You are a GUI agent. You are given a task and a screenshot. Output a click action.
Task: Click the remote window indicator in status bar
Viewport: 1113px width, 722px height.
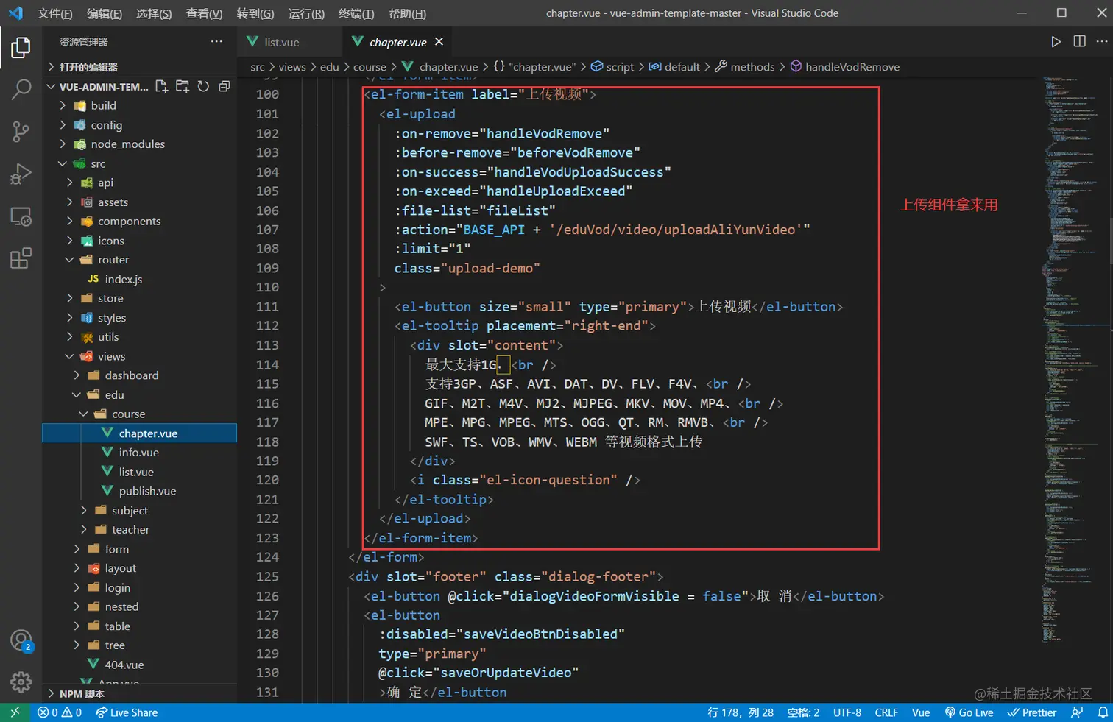pyautogui.click(x=15, y=712)
